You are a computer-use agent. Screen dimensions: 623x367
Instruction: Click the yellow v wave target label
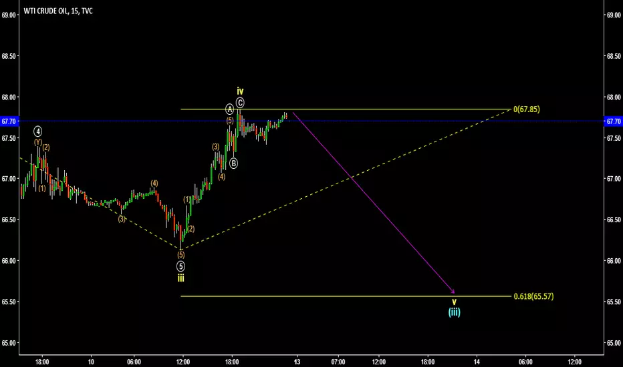tap(454, 302)
